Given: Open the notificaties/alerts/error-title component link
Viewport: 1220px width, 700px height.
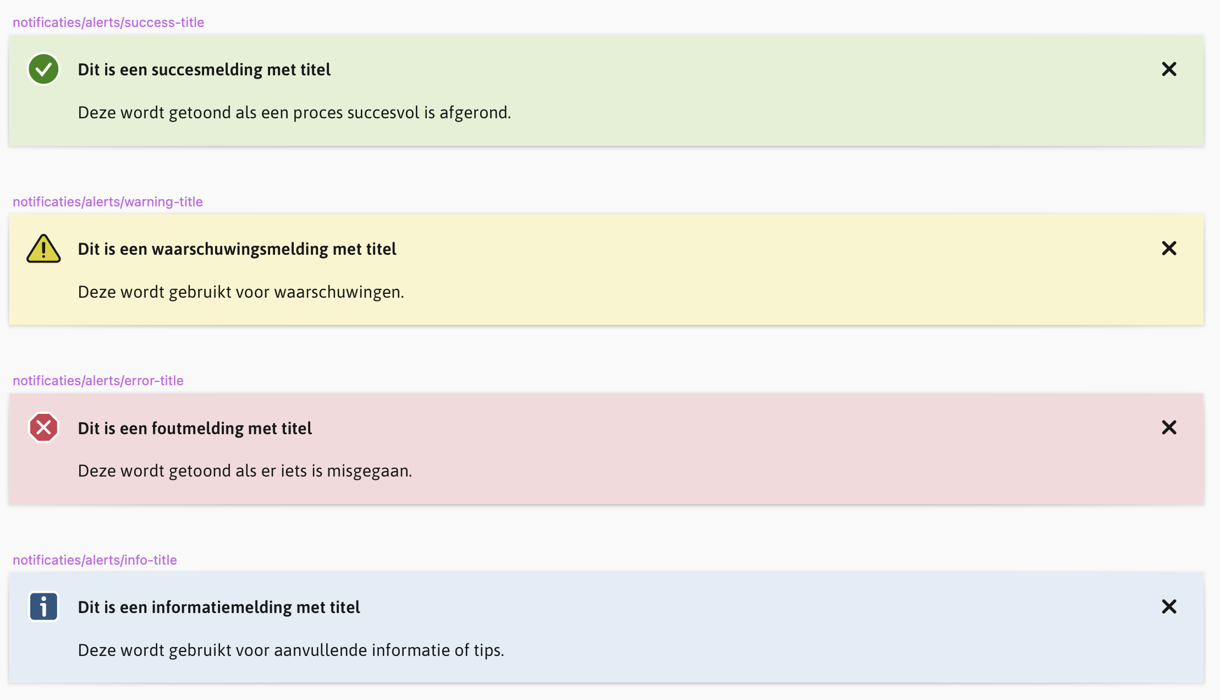Looking at the screenshot, I should click(x=98, y=380).
